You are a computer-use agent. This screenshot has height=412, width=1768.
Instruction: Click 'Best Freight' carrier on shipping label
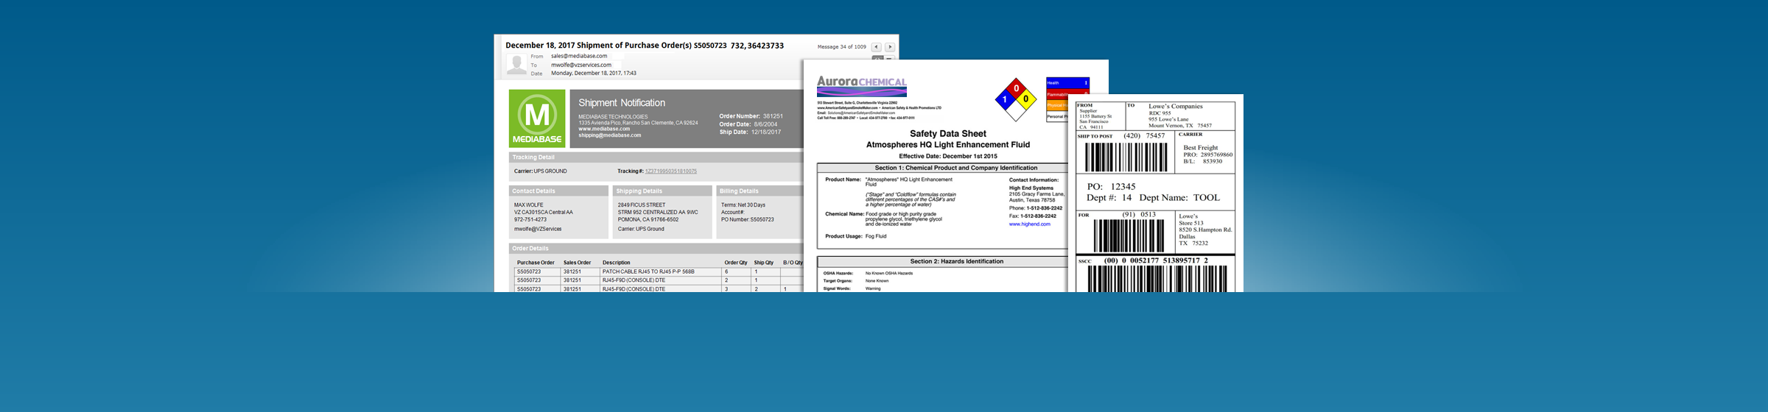tap(1200, 148)
